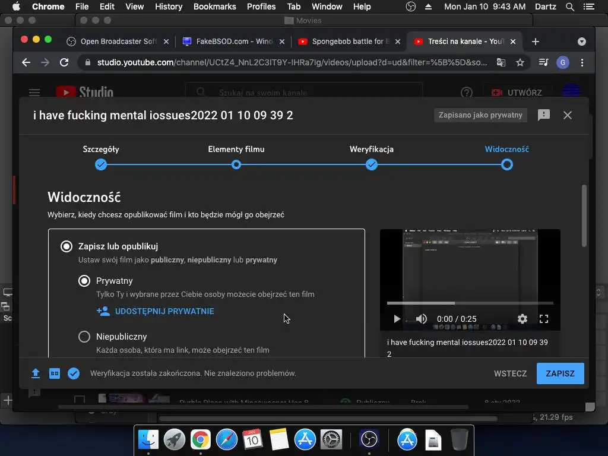Reload the page in Chrome
This screenshot has height=456, width=608.
pyautogui.click(x=64, y=62)
